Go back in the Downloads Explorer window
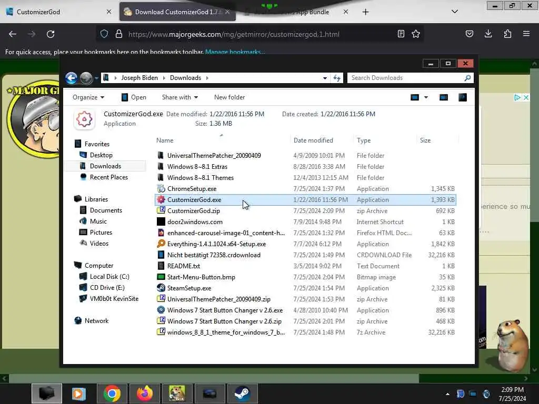 pos(71,78)
